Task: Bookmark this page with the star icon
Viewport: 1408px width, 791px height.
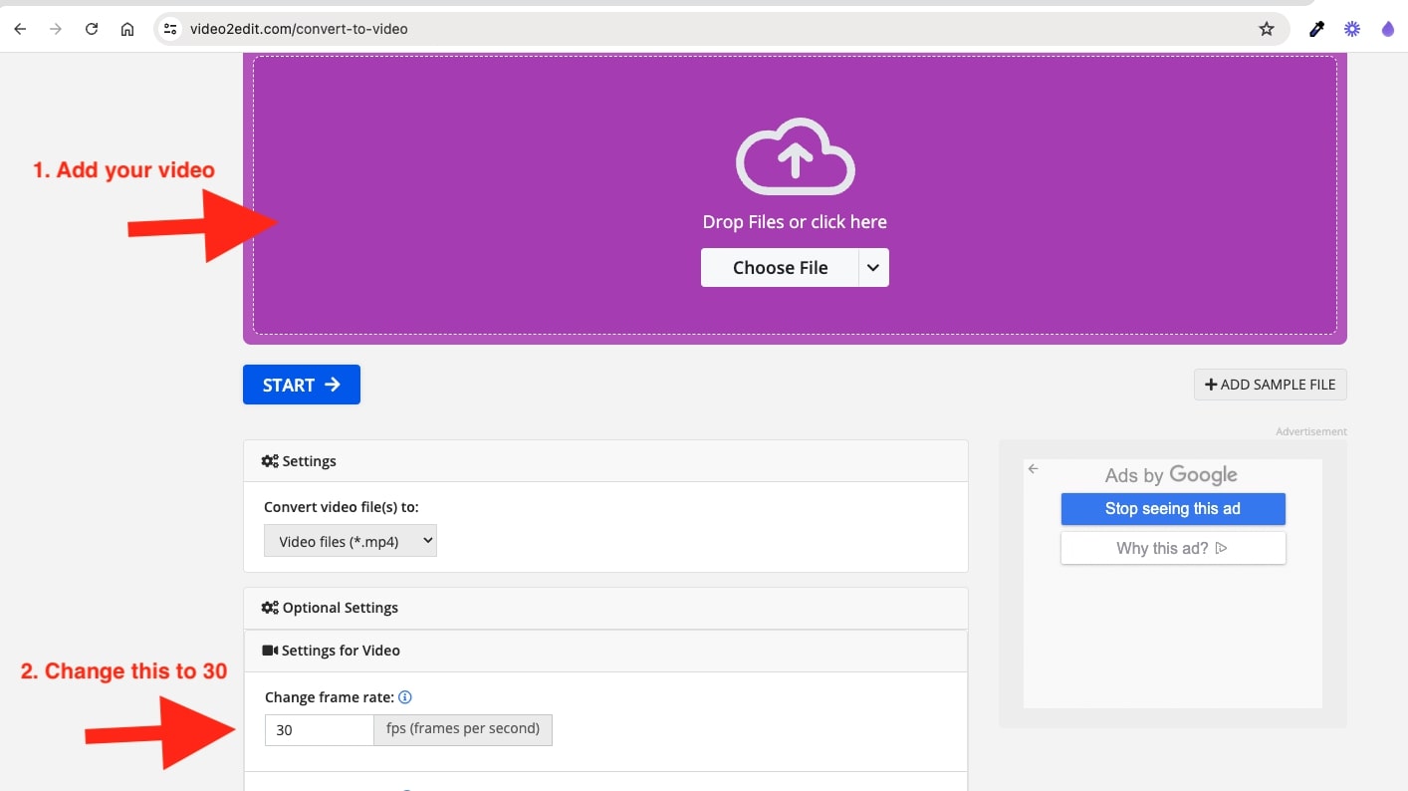Action: click(x=1267, y=29)
